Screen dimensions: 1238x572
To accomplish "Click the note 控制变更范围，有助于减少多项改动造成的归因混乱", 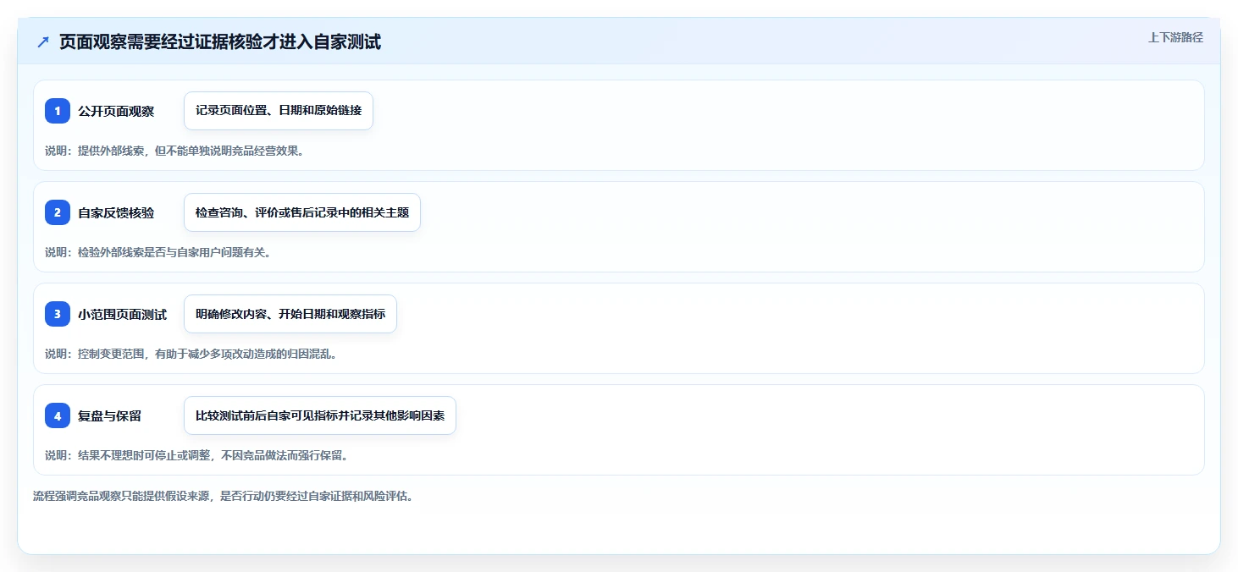I will click(x=207, y=354).
